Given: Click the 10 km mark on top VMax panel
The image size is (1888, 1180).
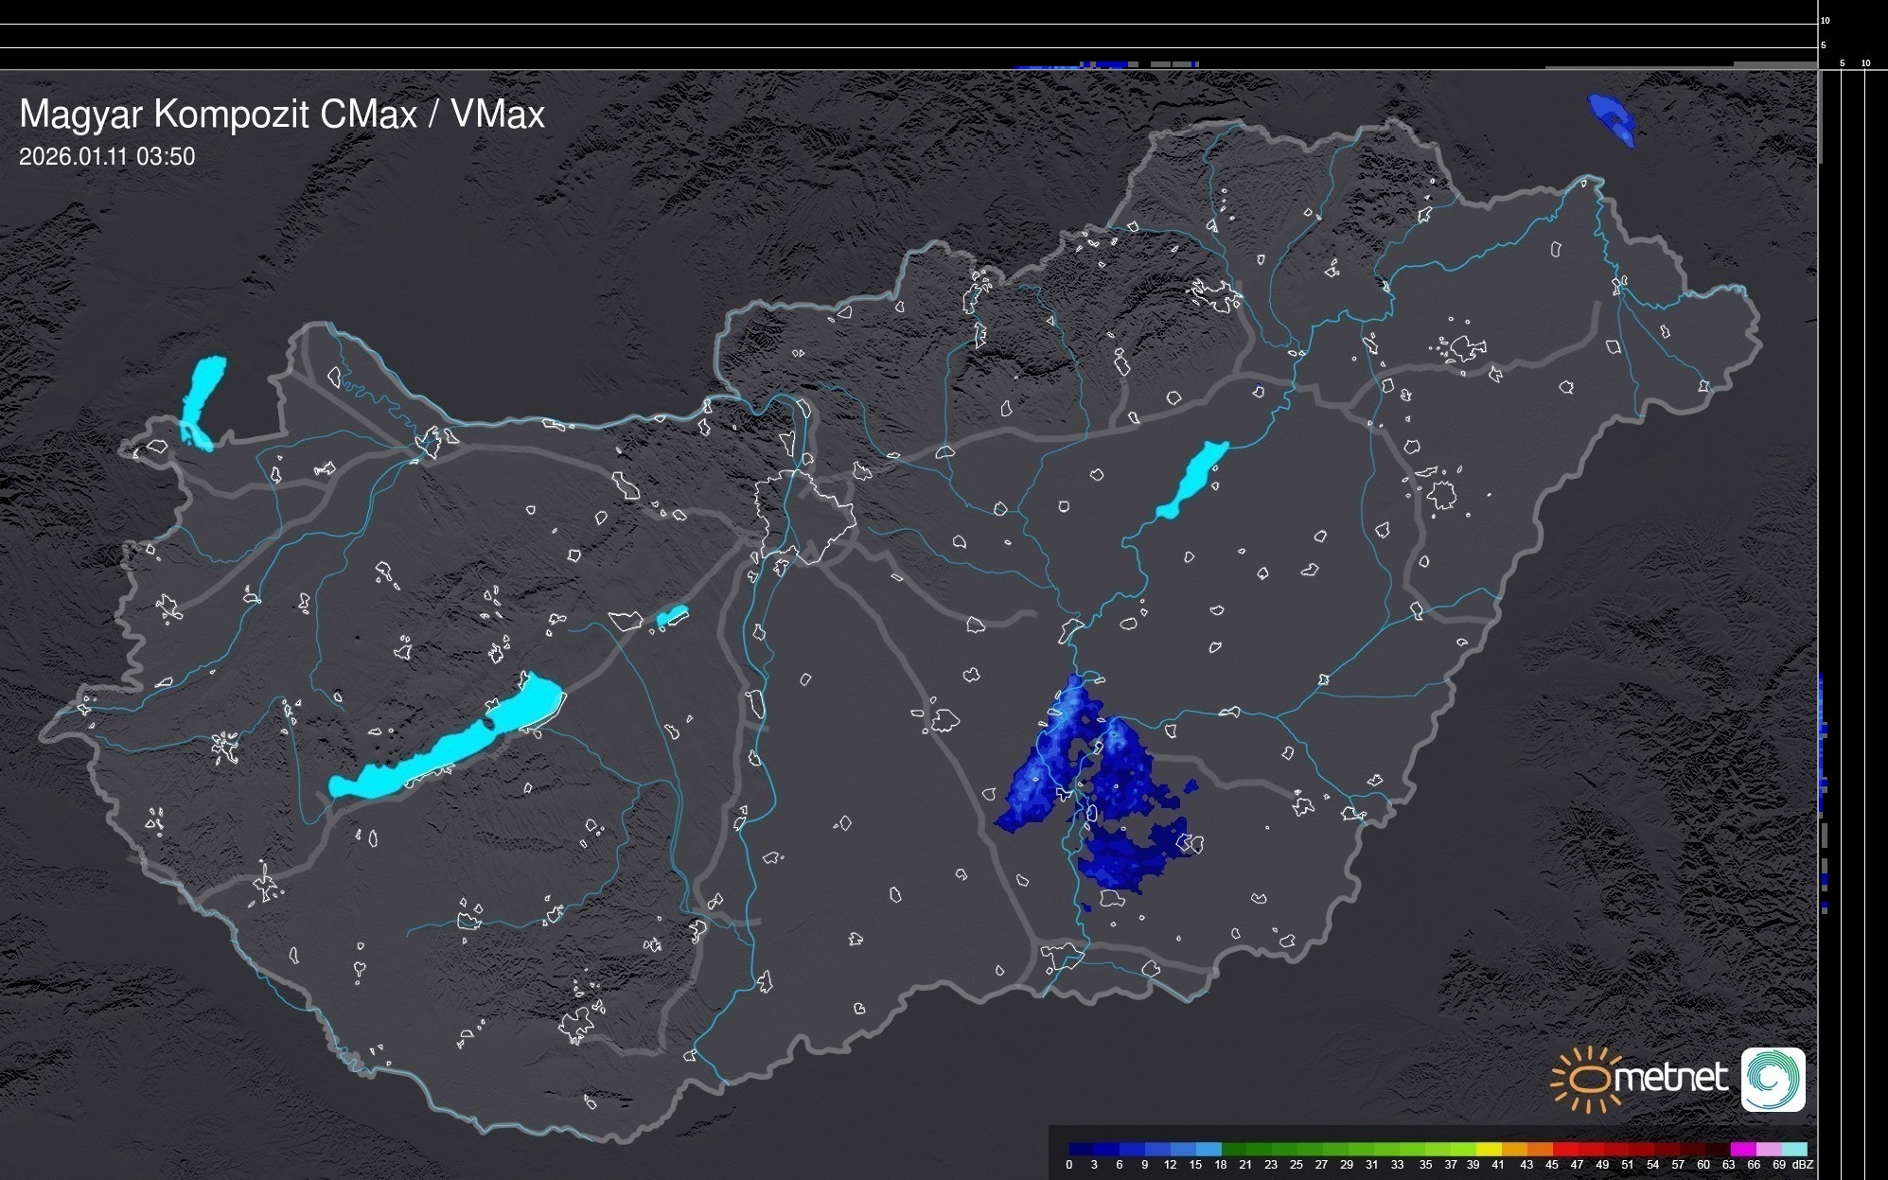Looking at the screenshot, I should [x=1826, y=20].
